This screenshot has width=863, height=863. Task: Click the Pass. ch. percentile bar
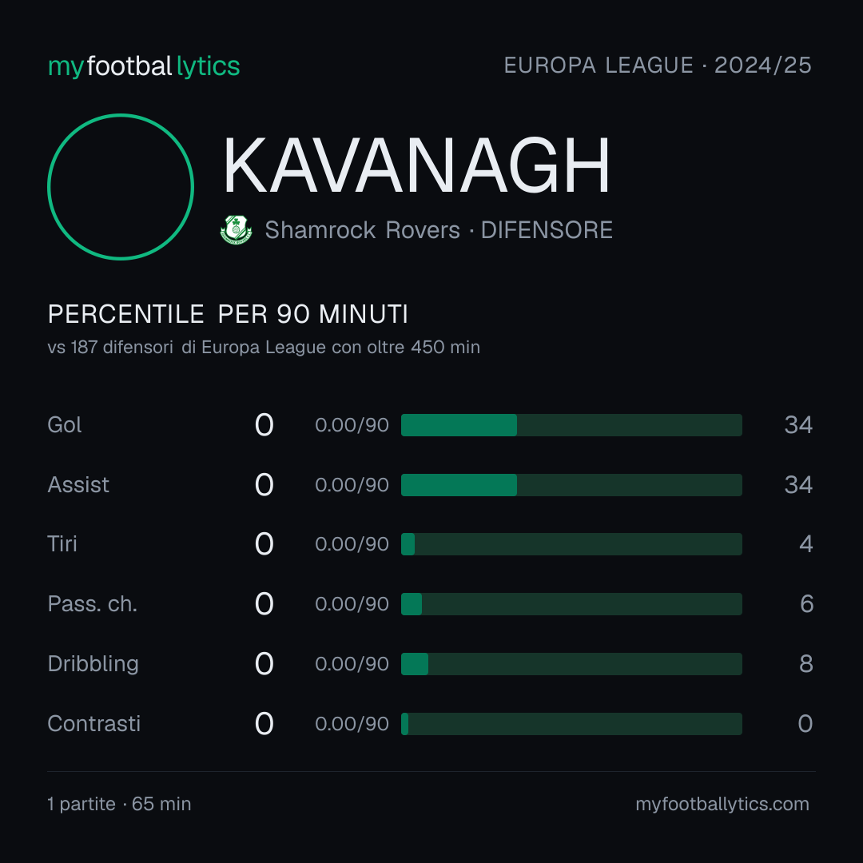(x=571, y=604)
